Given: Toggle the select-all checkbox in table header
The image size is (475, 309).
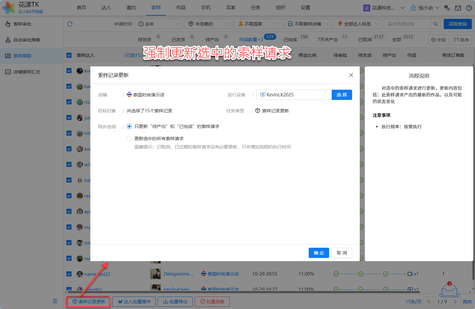Looking at the screenshot, I should (69, 55).
